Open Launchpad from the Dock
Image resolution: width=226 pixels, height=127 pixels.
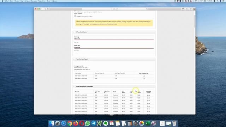click(58, 123)
